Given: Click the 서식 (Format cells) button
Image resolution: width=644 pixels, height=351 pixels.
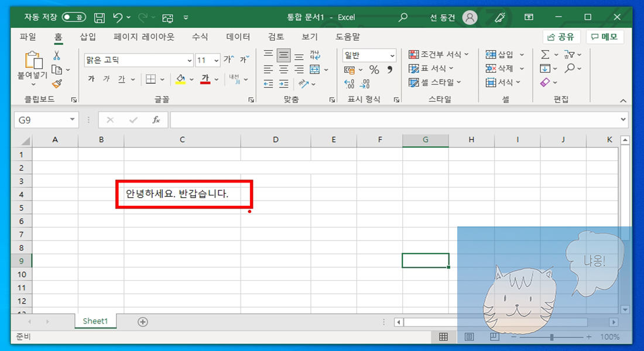Looking at the screenshot, I should 503,82.
